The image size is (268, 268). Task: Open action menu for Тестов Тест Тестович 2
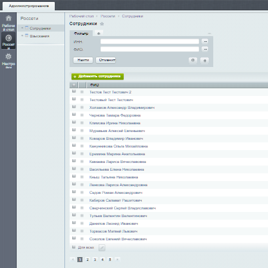click(82, 92)
